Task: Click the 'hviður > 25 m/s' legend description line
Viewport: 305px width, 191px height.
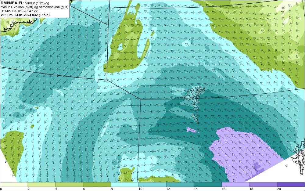Action: [x=34, y=7]
